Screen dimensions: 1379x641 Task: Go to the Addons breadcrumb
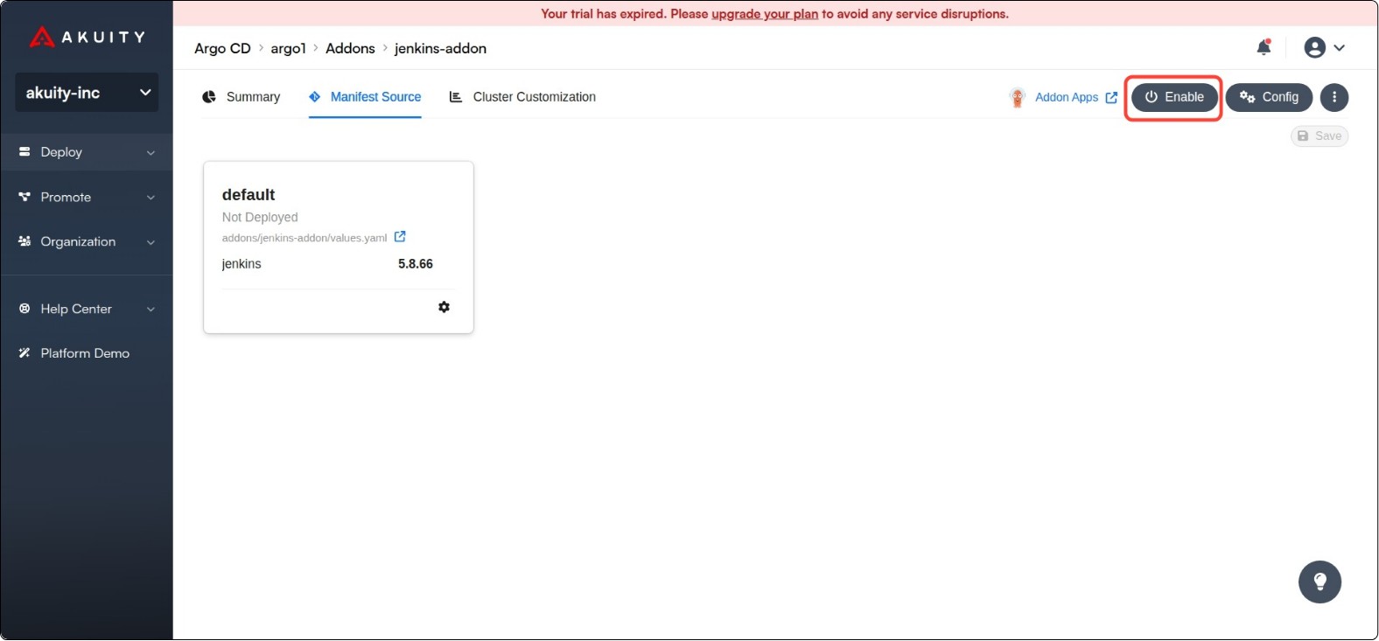coord(350,48)
